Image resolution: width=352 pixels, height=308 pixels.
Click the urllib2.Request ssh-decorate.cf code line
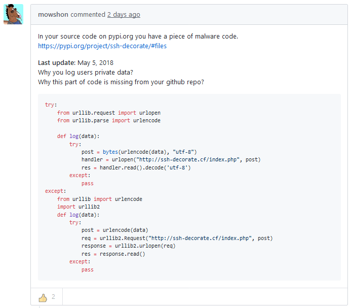(x=177, y=238)
